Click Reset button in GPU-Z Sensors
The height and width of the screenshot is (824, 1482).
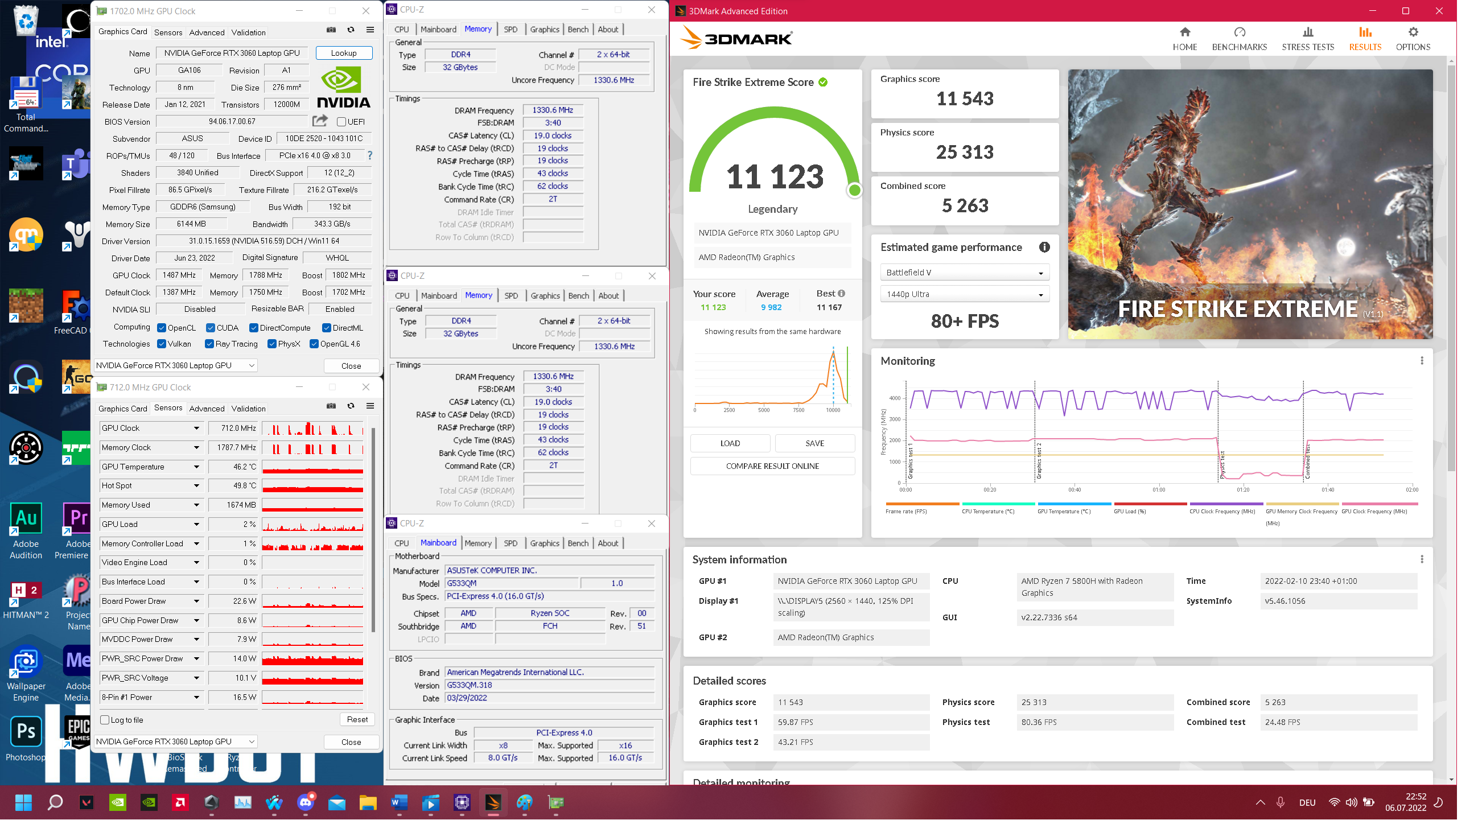coord(357,719)
